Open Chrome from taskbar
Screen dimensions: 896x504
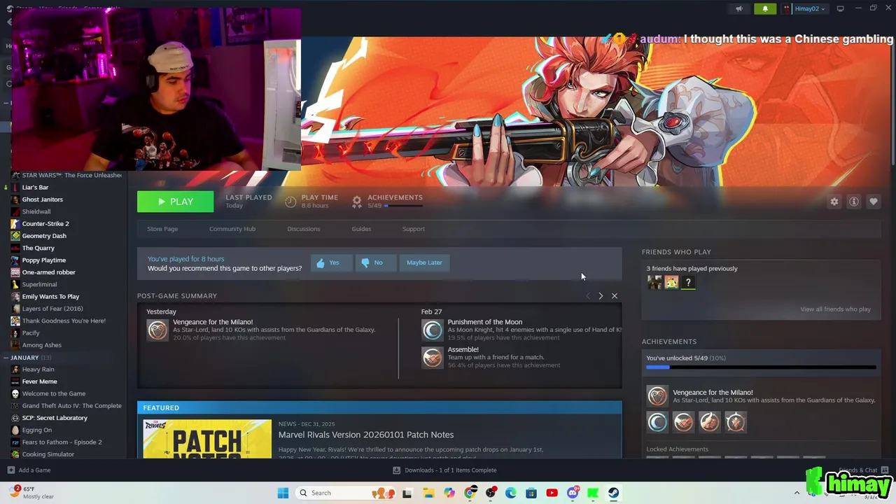(x=470, y=493)
